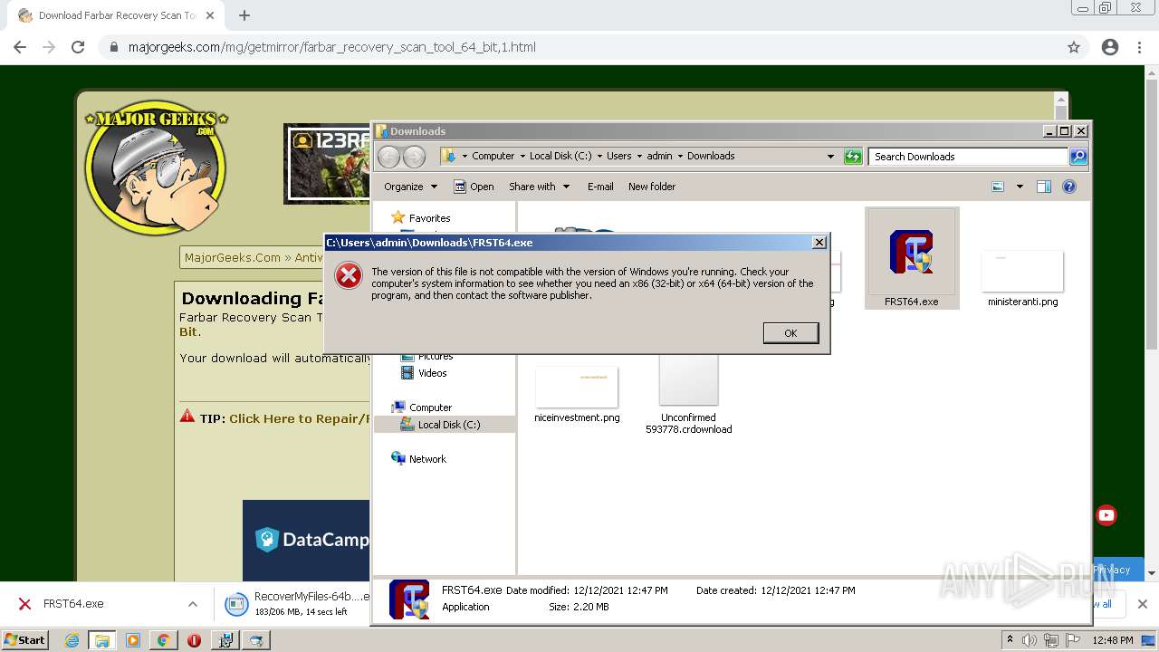Open the Share with dropdown
The image size is (1159, 652).
click(x=539, y=187)
